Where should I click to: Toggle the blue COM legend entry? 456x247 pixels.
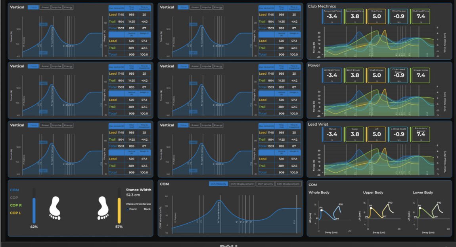(x=14, y=190)
